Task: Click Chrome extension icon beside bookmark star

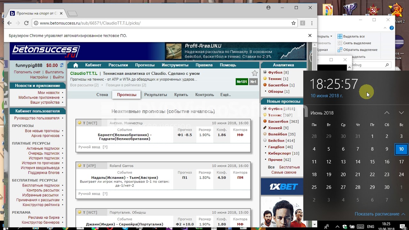Action: [x=303, y=23]
